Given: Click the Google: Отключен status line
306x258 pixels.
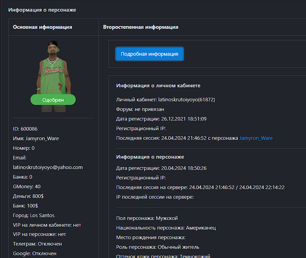Looking at the screenshot, I should point(34,253).
